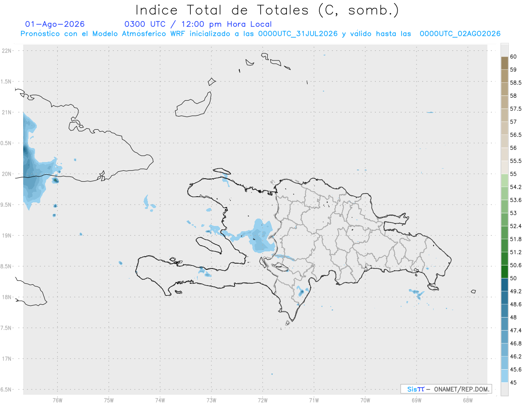Viewport: 525px width, 406px height.
Task: Click the "17N" latitude label
Action: pyautogui.click(x=7, y=359)
